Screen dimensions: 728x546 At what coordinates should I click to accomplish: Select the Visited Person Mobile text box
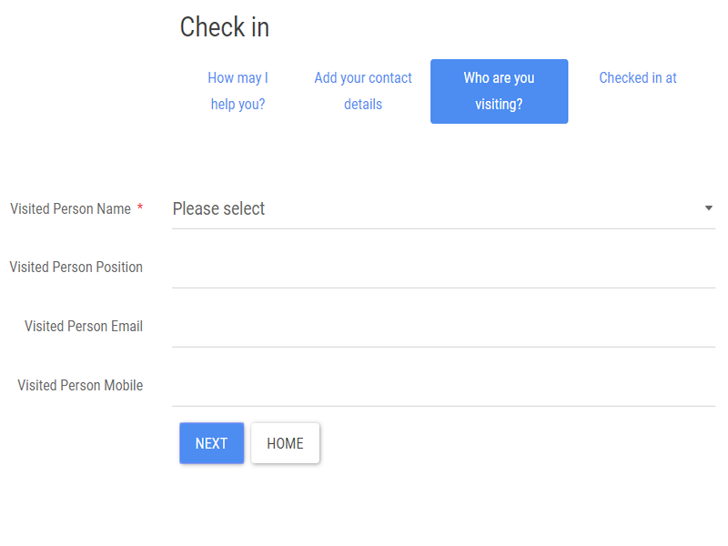(x=443, y=387)
